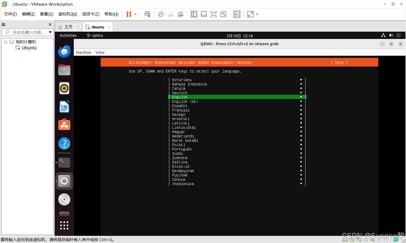This screenshot has width=406, height=243.
Task: Open Files from the Ubuntu dock
Action: (x=64, y=70)
